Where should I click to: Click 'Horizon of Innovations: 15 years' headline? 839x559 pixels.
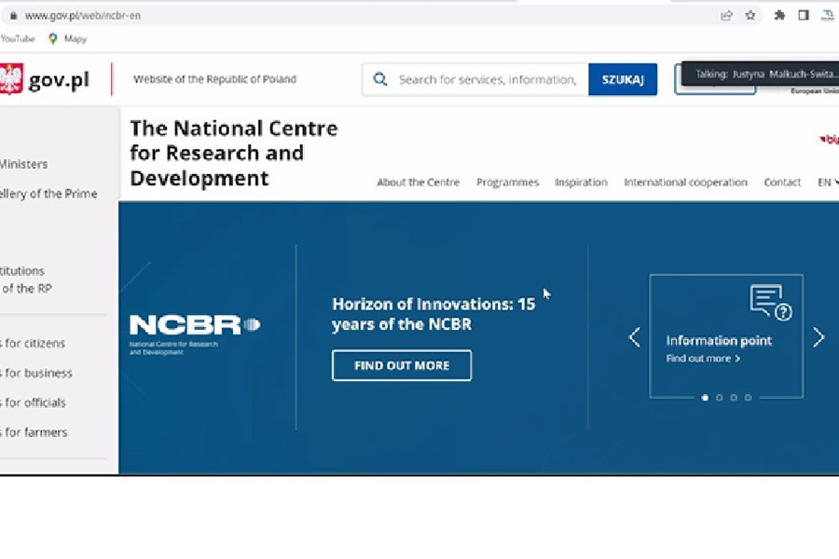click(x=433, y=314)
